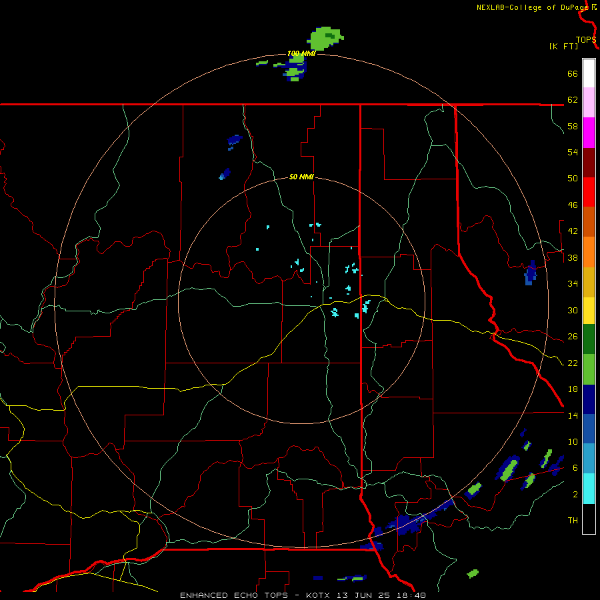Click the navy blue legend band
Viewport: 600px width, 600px height.
click(589, 399)
